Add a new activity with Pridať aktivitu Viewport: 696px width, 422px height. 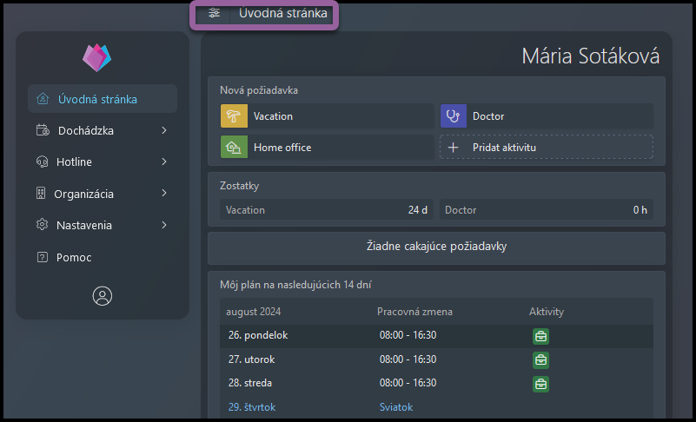(x=547, y=148)
